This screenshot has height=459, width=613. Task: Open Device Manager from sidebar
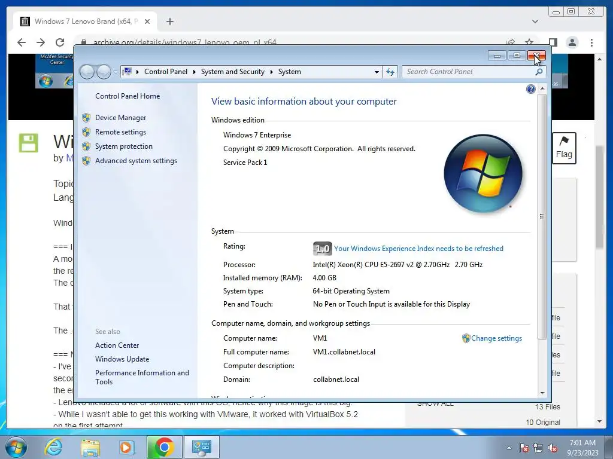[x=120, y=118]
